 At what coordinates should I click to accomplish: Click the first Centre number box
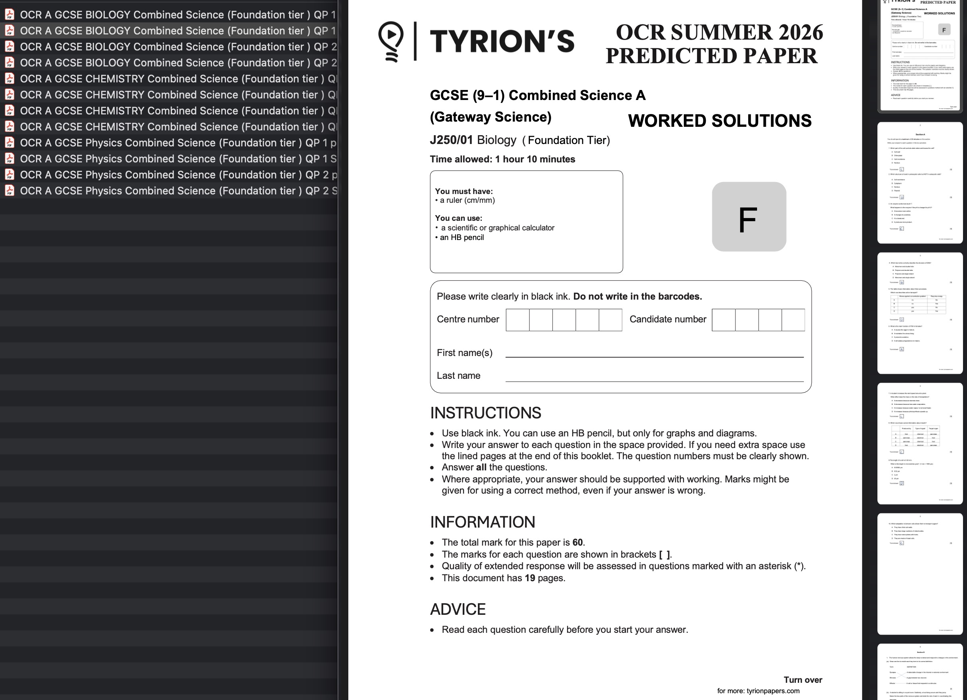[517, 320]
